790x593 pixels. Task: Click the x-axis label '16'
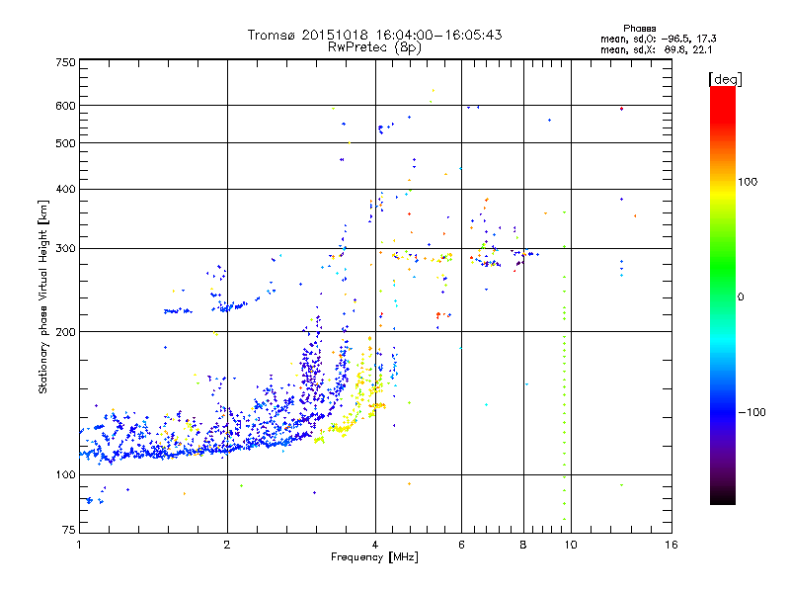(671, 545)
